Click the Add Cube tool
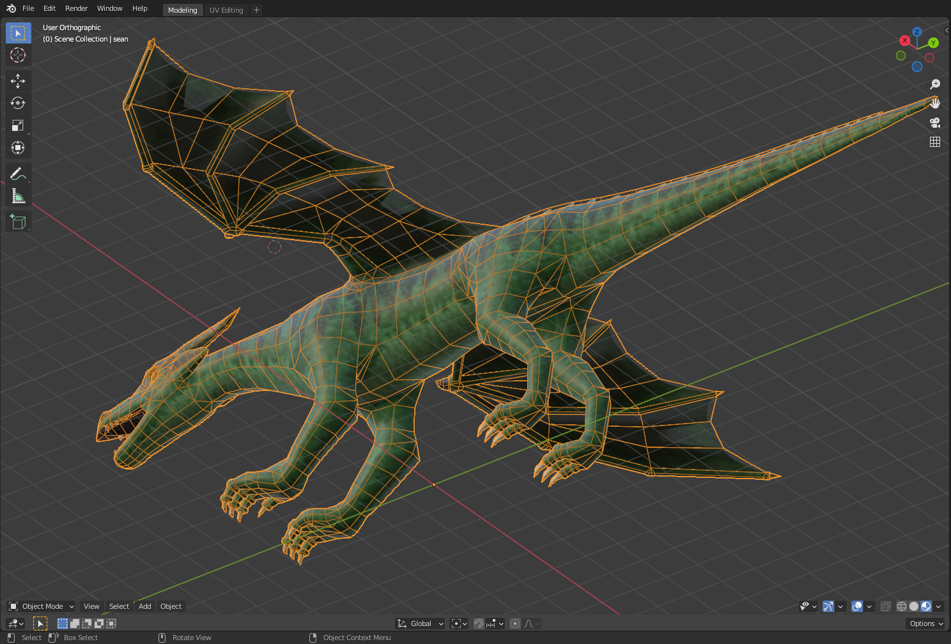951x644 pixels. (18, 222)
